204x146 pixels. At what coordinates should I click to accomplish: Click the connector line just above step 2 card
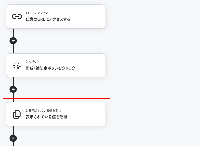tap(13, 49)
